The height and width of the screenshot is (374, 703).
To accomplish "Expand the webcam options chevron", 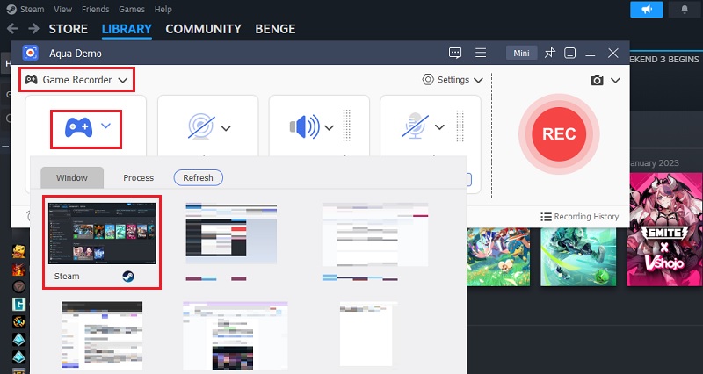I will click(x=226, y=128).
